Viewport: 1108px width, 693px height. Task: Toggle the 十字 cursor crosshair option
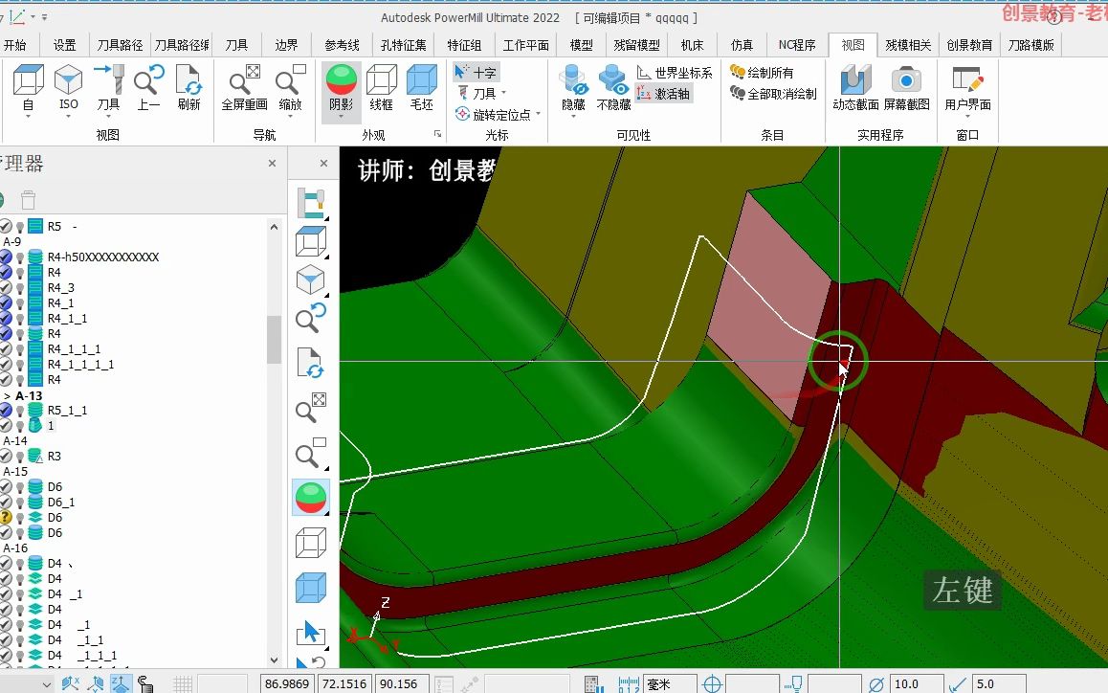click(x=476, y=72)
